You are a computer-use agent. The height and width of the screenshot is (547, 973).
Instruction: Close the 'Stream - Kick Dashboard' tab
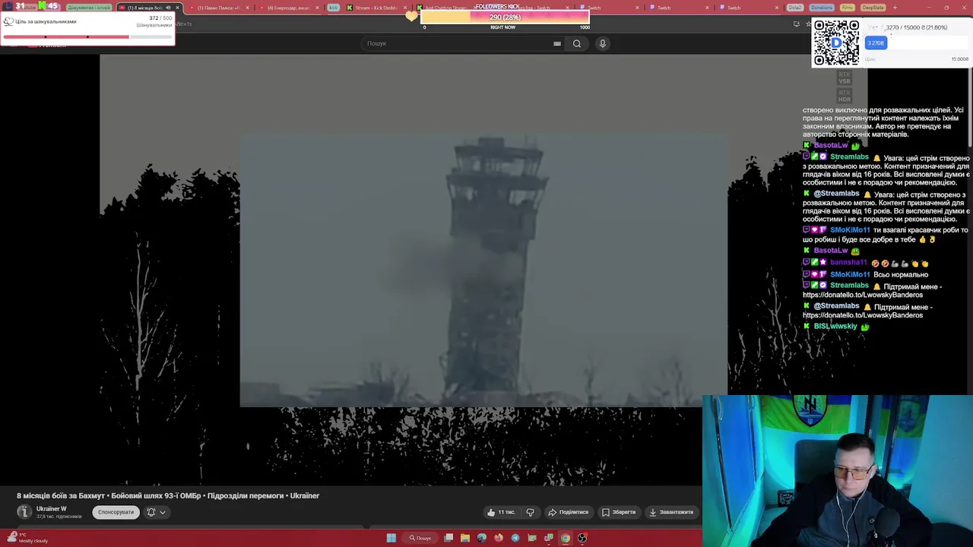[x=405, y=8]
